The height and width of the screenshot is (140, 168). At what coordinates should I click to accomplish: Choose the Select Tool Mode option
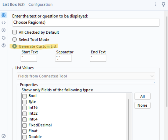pos(15,39)
